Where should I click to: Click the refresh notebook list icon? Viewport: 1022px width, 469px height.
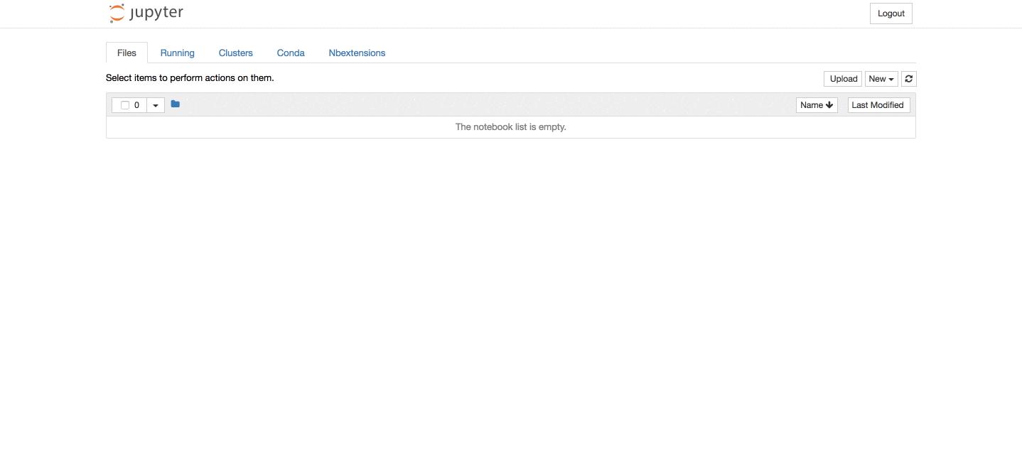point(908,78)
